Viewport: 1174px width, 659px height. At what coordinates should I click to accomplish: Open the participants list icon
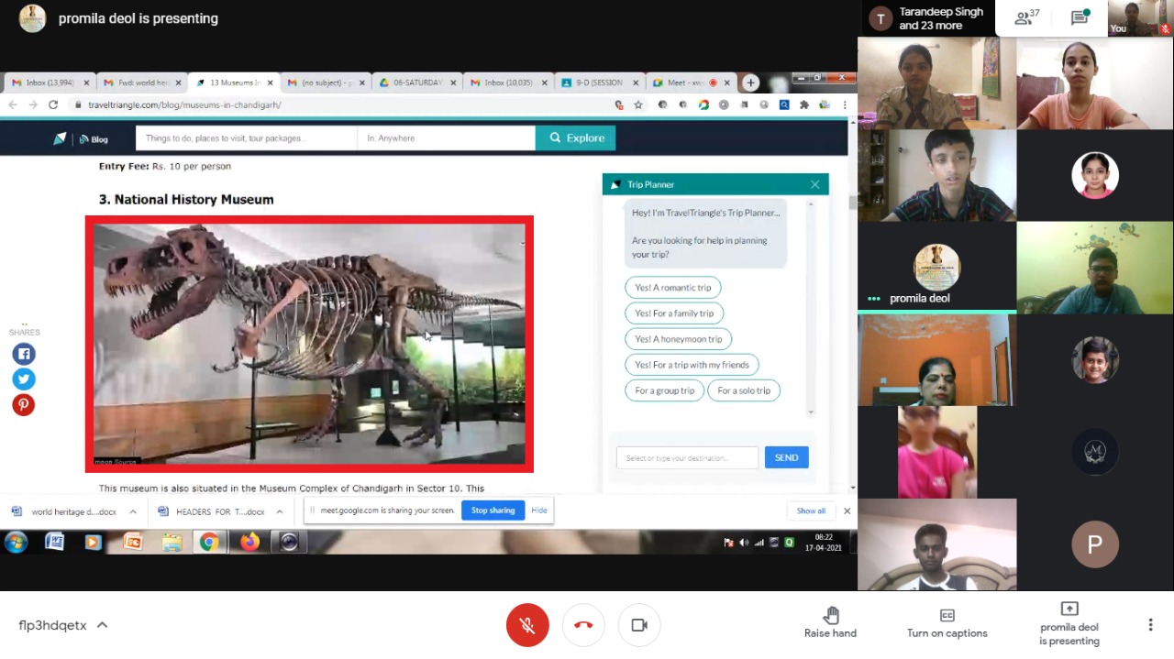1024,18
